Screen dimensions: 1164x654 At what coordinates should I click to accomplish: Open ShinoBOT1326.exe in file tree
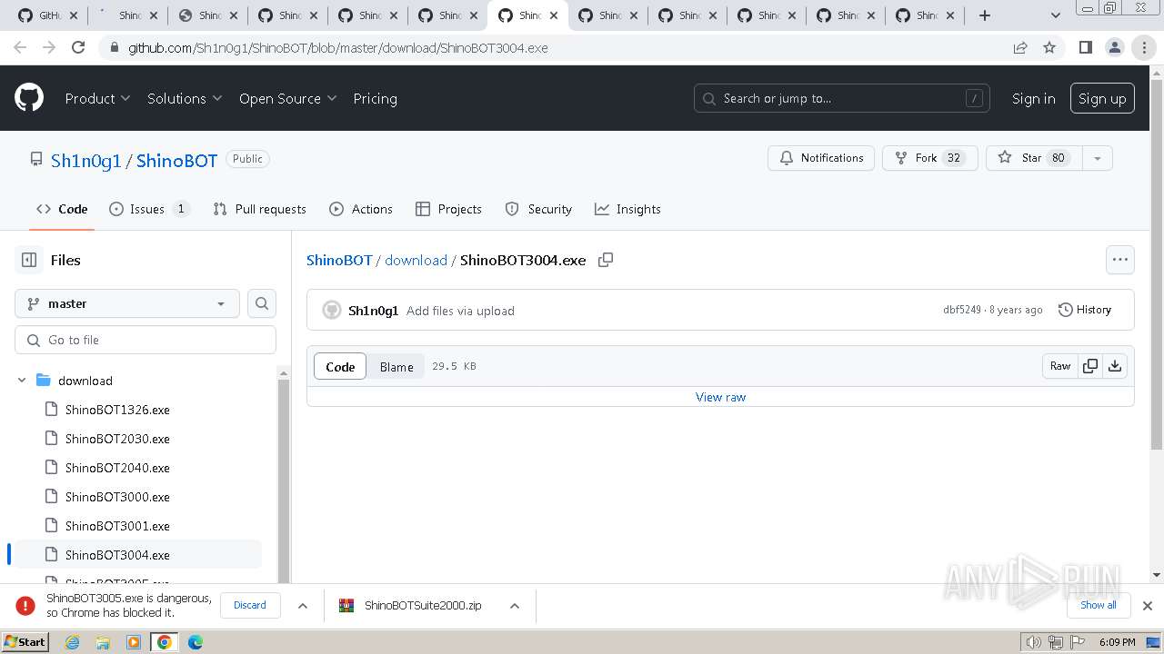coord(117,410)
